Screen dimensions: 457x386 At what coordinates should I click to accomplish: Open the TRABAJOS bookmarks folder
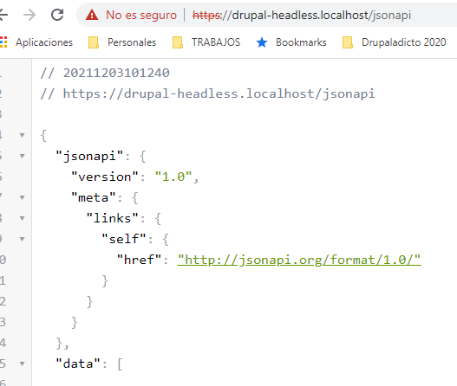[216, 42]
